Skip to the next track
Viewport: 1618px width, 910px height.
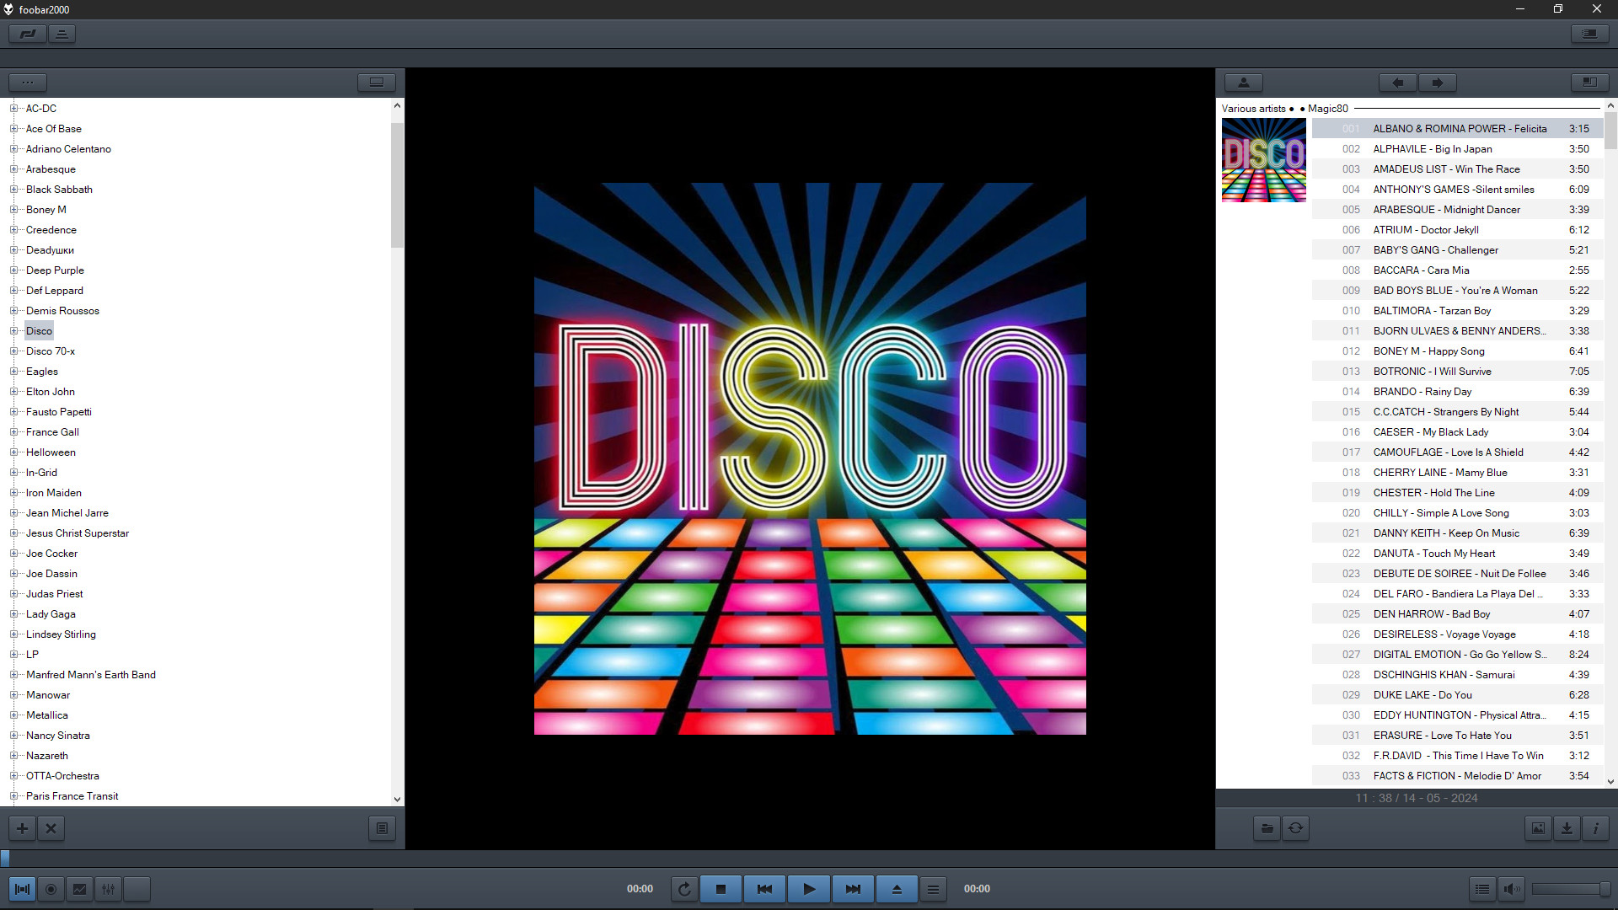[853, 889]
